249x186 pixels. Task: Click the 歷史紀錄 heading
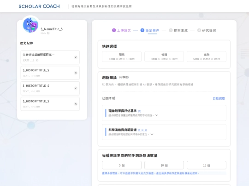[x=27, y=43]
